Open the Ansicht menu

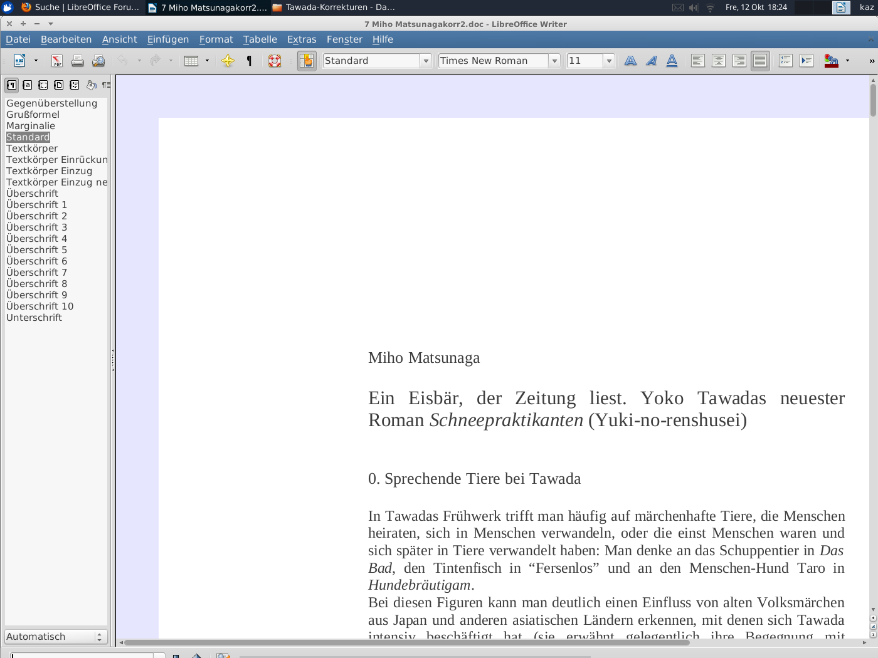pyautogui.click(x=119, y=39)
